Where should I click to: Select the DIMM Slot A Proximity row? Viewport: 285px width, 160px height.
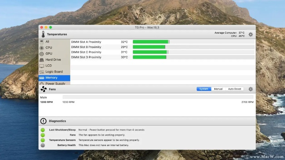86,42
